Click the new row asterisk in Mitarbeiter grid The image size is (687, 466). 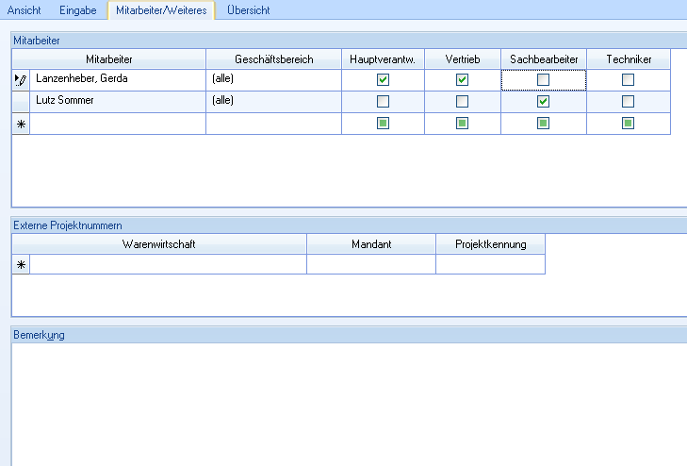pos(21,124)
